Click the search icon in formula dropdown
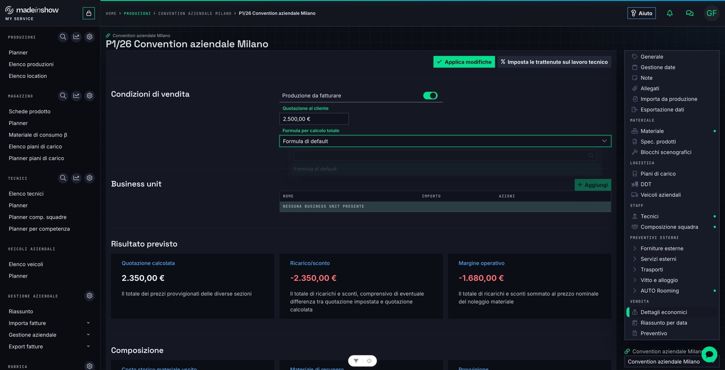 (591, 156)
